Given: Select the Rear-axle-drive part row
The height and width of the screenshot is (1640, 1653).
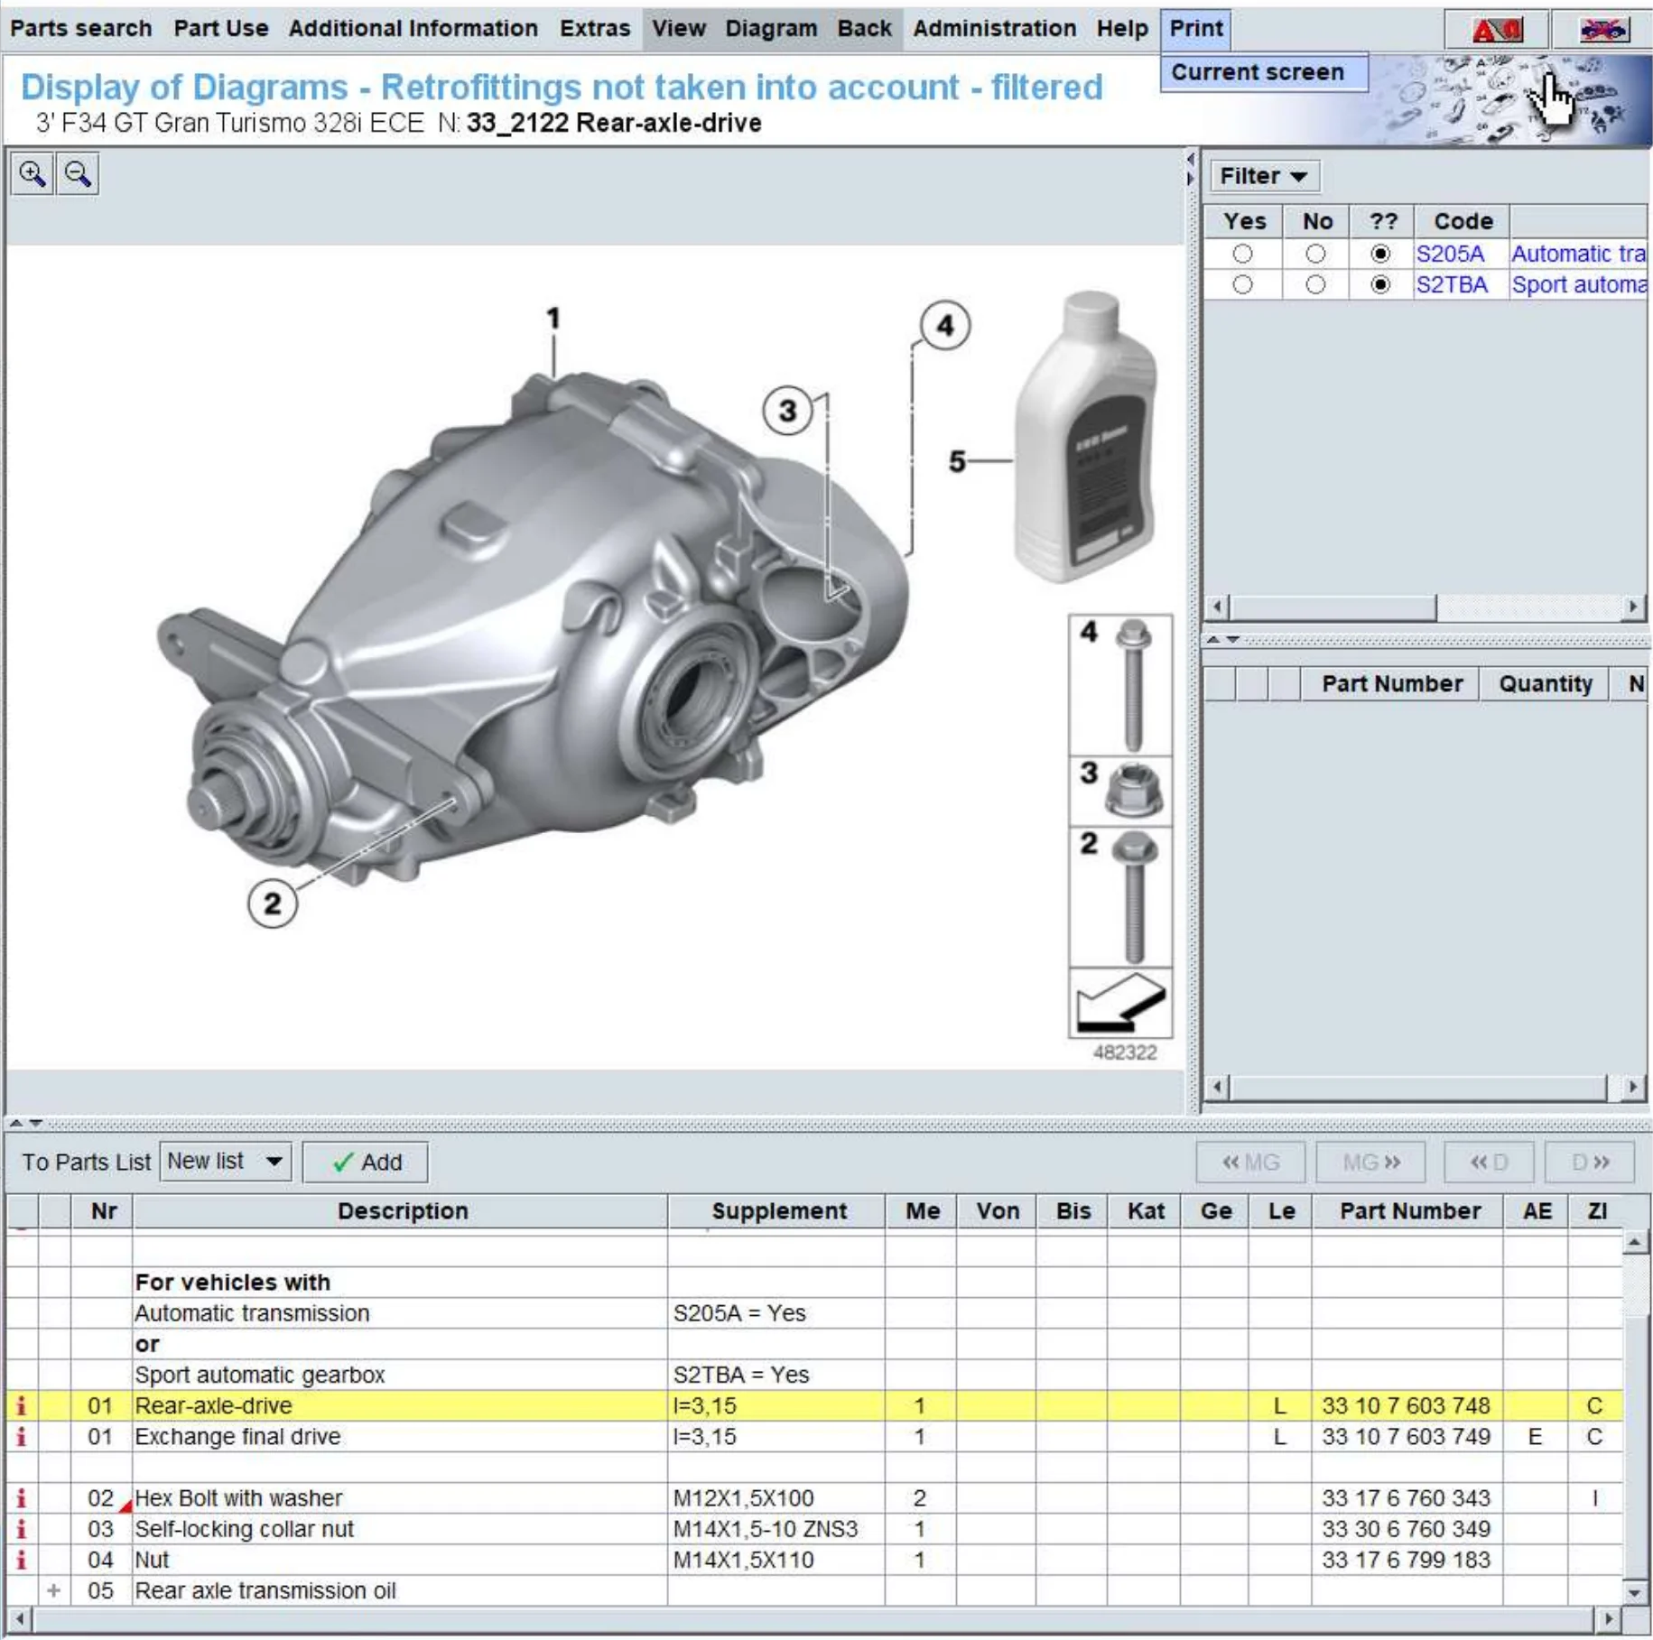Looking at the screenshot, I should point(813,1405).
